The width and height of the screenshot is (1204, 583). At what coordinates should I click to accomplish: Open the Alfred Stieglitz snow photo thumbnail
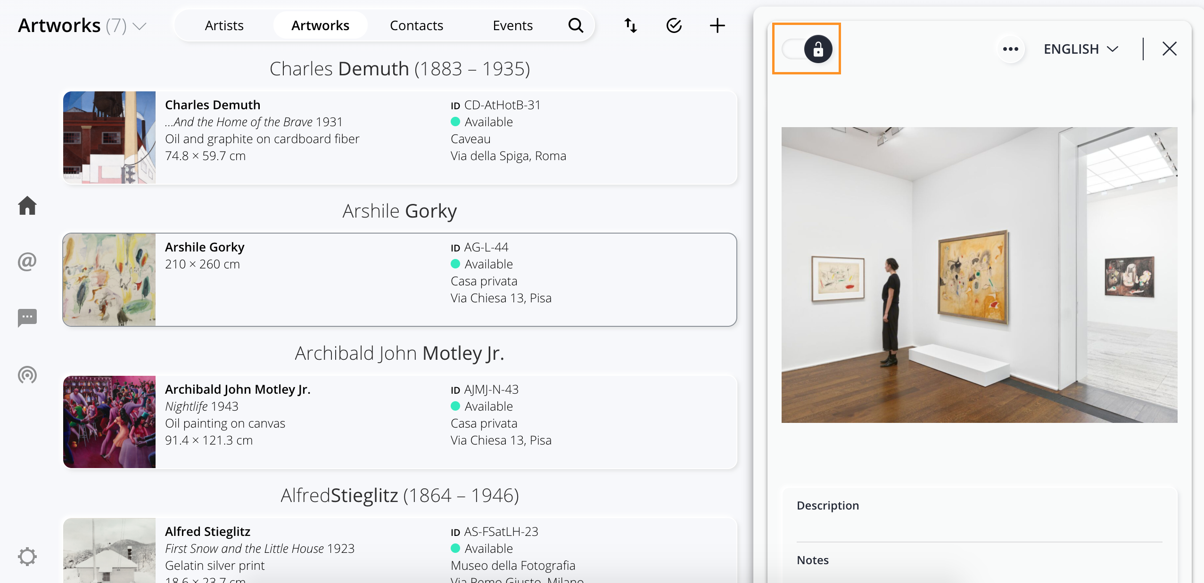109,551
